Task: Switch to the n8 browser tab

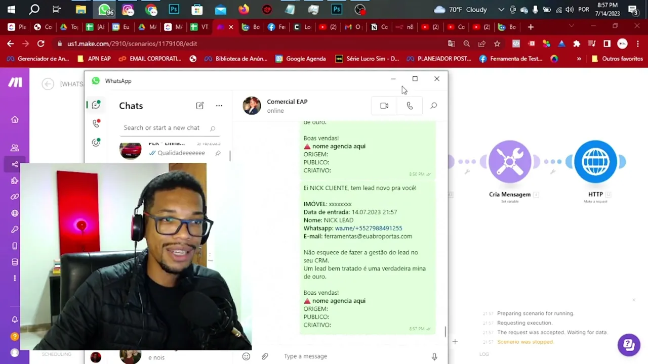Action: click(x=406, y=27)
